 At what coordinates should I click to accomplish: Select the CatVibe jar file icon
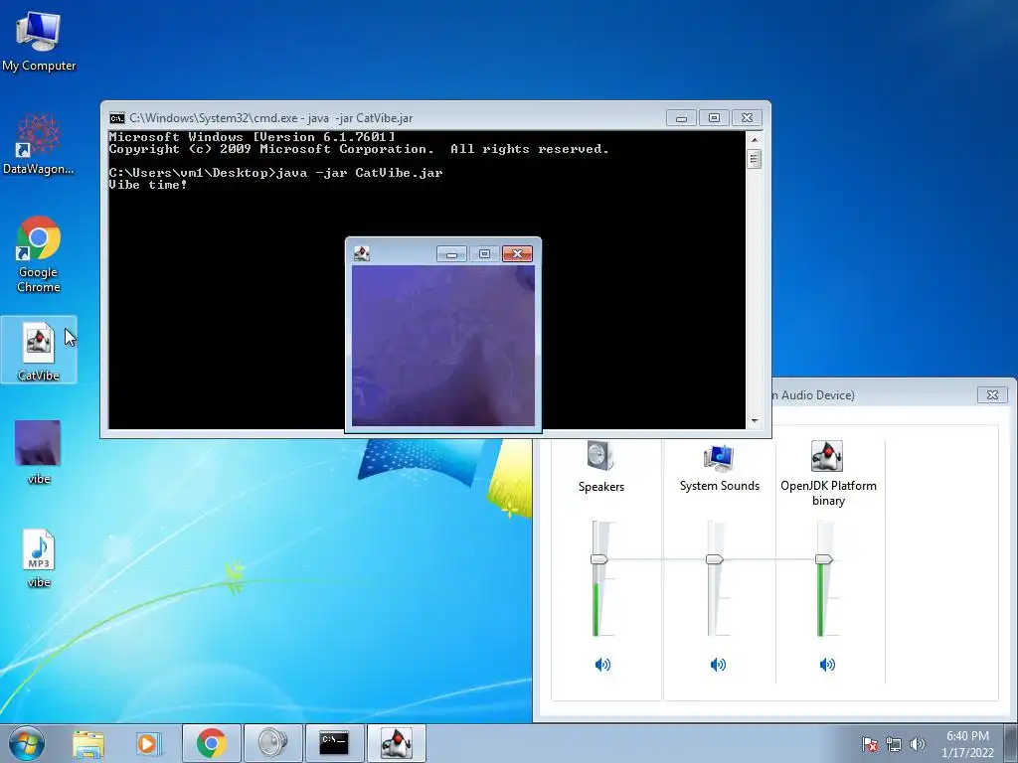(x=39, y=351)
